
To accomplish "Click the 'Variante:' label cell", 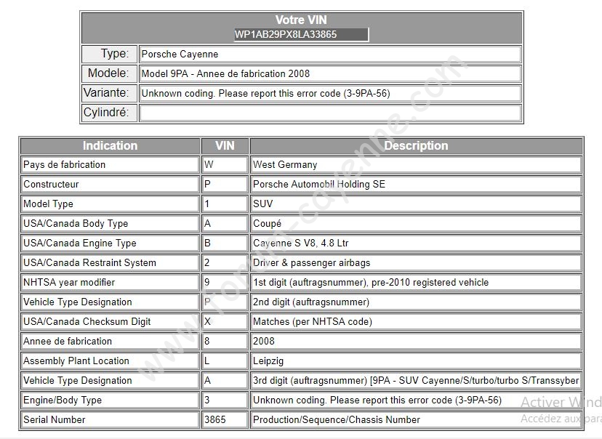I will pyautogui.click(x=109, y=93).
